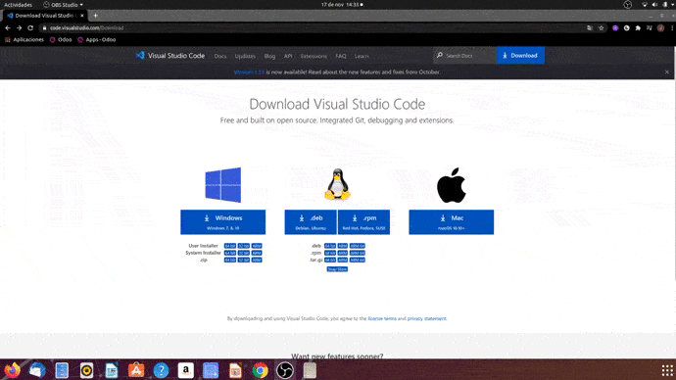
Task: Click the magnifier icon in Search Docs
Action: tap(440, 56)
